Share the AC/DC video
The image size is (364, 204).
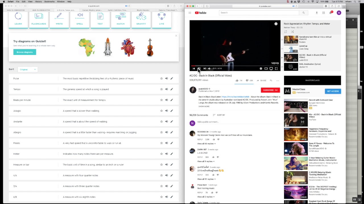point(261,80)
